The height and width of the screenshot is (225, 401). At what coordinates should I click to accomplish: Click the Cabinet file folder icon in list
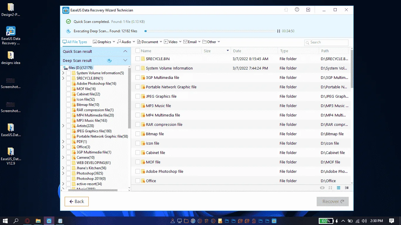(x=143, y=153)
